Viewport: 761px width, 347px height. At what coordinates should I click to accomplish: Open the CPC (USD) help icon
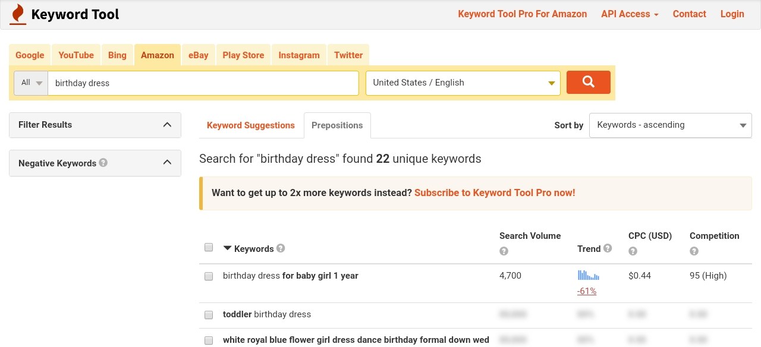point(633,251)
